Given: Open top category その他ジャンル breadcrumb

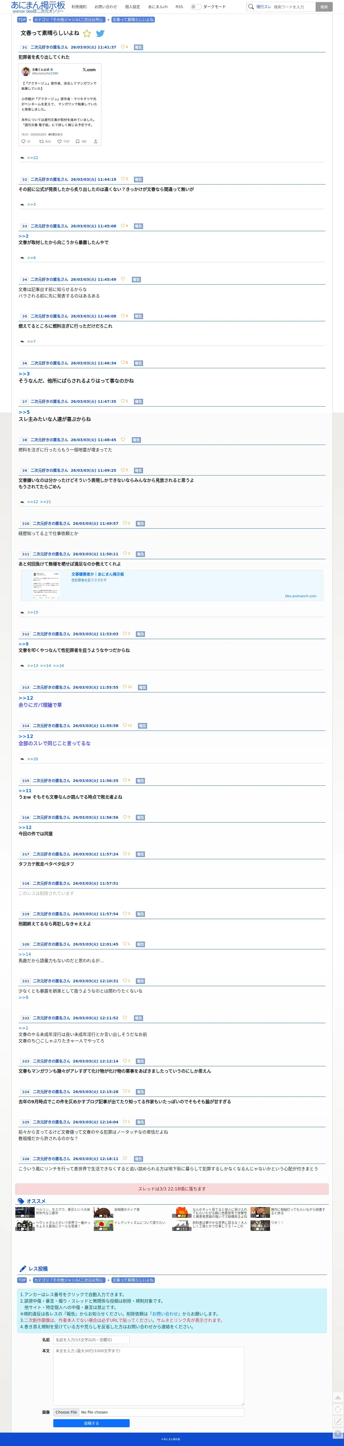Looking at the screenshot, I should click(69, 20).
